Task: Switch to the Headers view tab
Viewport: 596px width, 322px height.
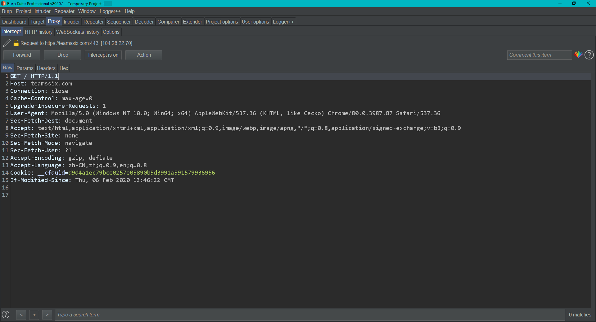Action: click(x=46, y=68)
